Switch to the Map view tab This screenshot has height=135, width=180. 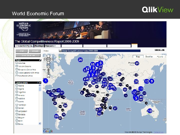(138, 56)
